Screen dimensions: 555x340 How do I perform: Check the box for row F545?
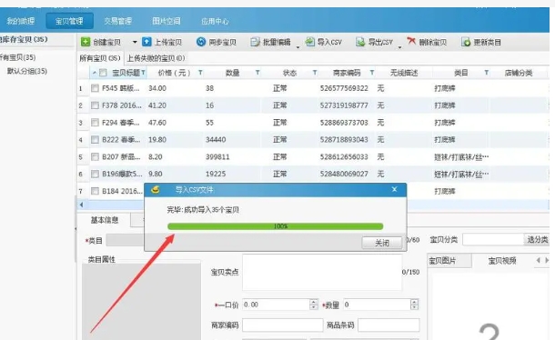point(95,88)
